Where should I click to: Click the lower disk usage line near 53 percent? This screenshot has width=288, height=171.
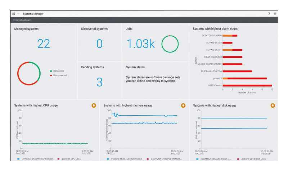234,128
